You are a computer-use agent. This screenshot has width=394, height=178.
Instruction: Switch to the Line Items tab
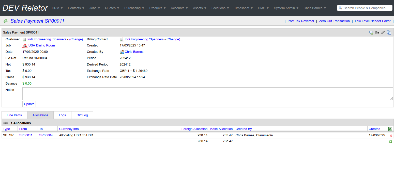tap(14, 115)
